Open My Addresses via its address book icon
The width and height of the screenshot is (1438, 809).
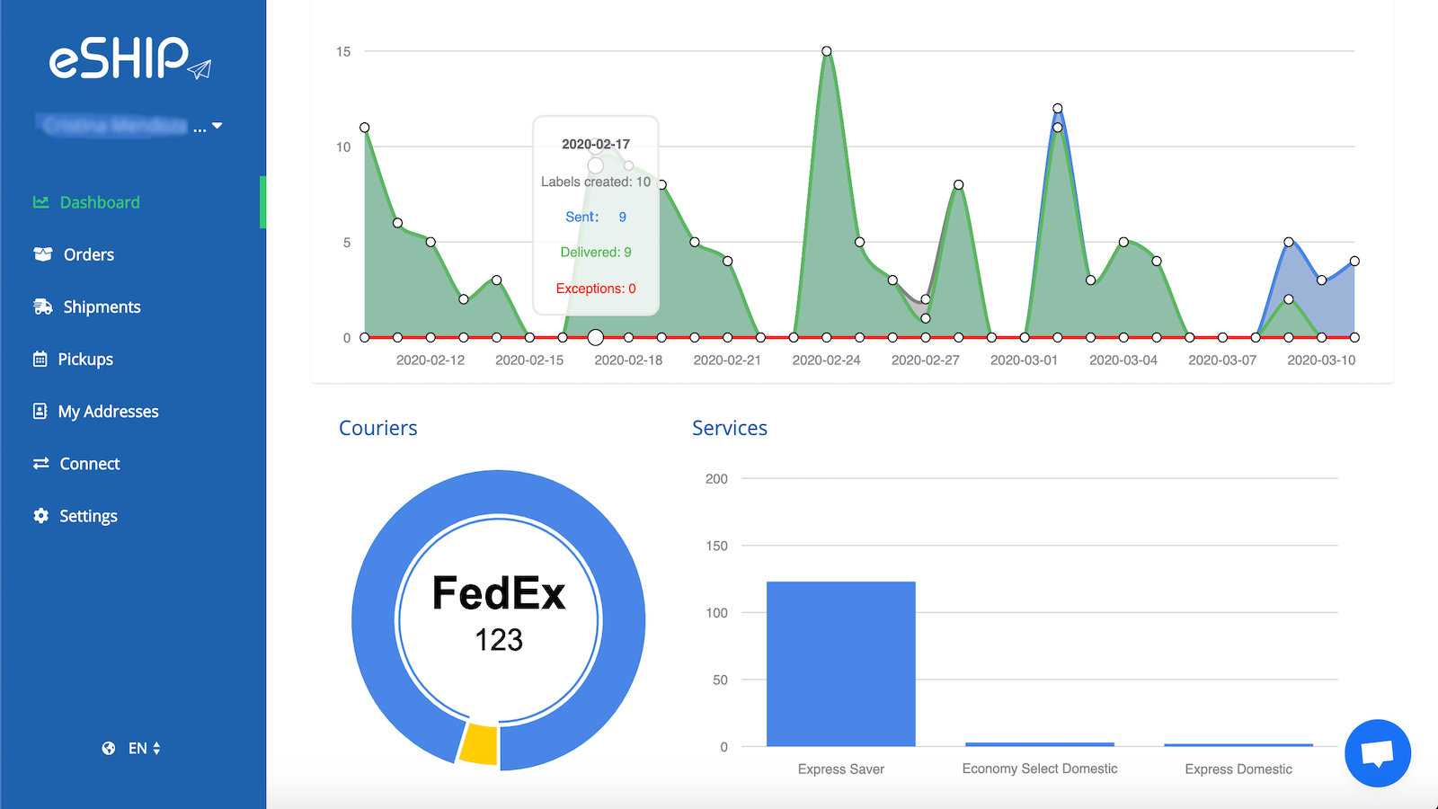40,411
